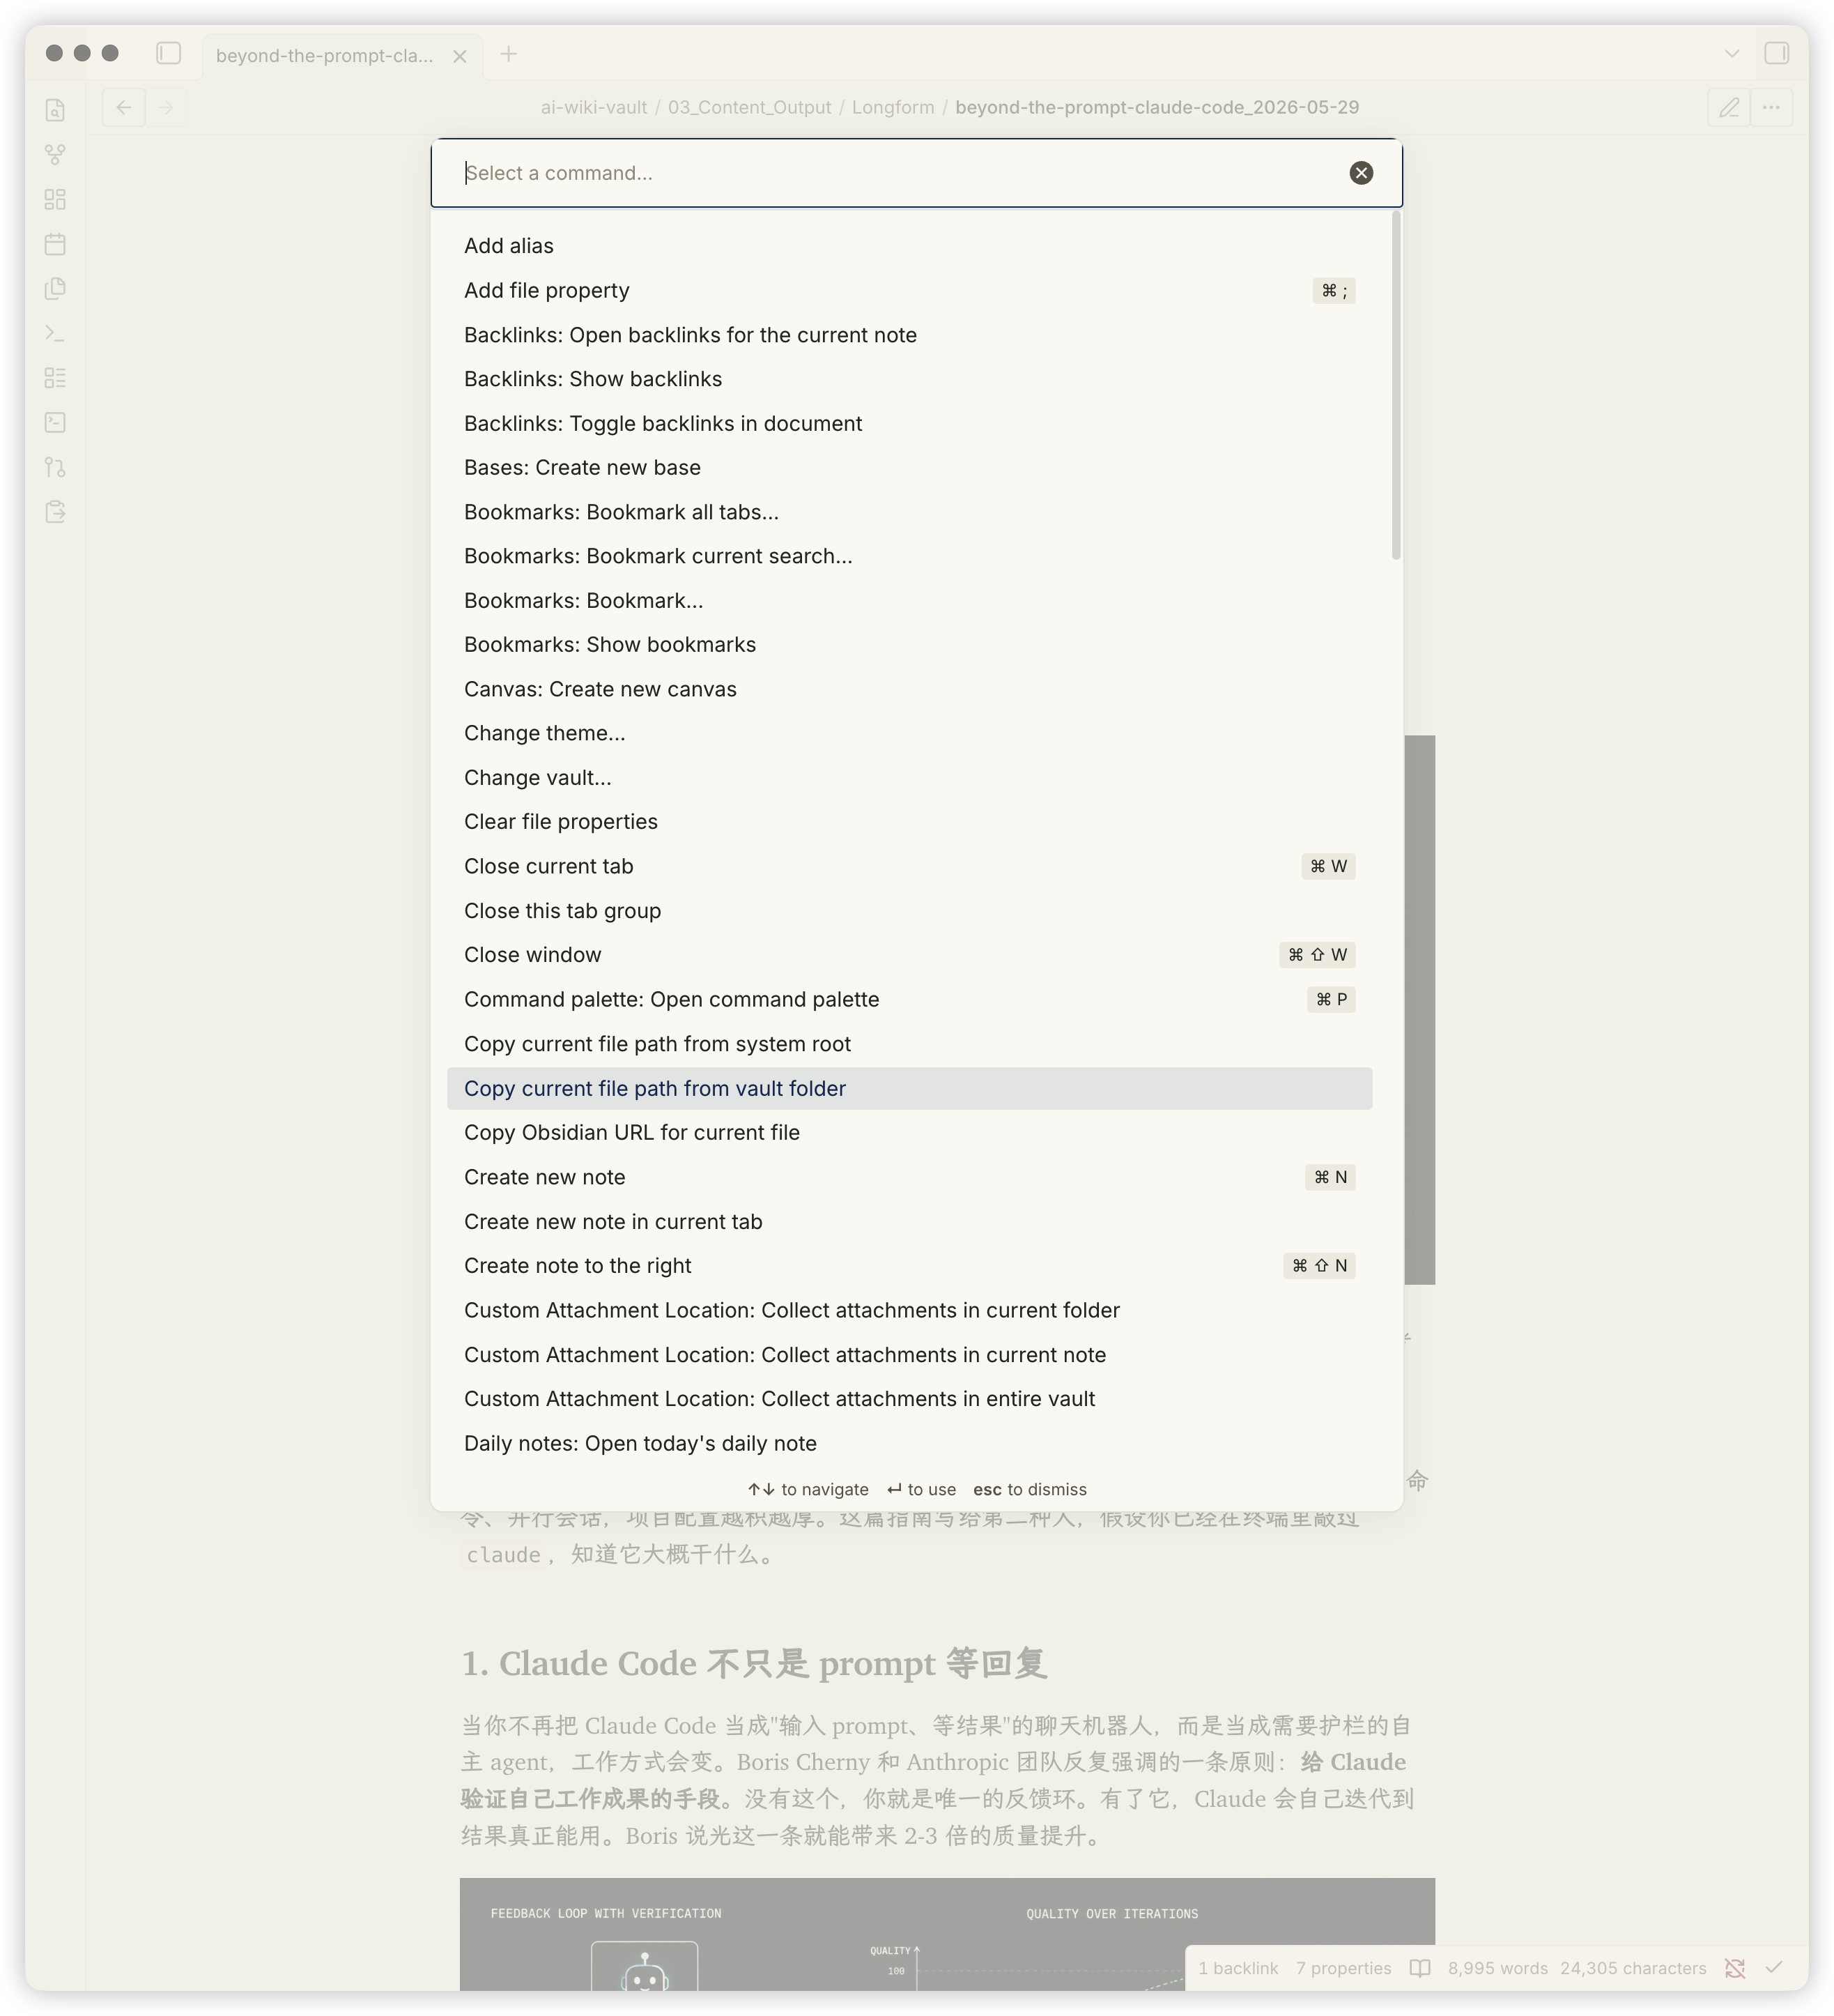Screen dimensions: 1834x2016
Task: Run Daily notes: Open today's daily note
Action: pyautogui.click(x=909, y=1443)
